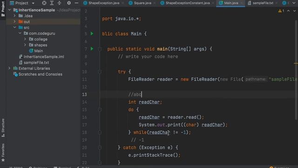298x168 pixels.
Task: Click the ShapeException.java tab file icon
Action: 85,3
